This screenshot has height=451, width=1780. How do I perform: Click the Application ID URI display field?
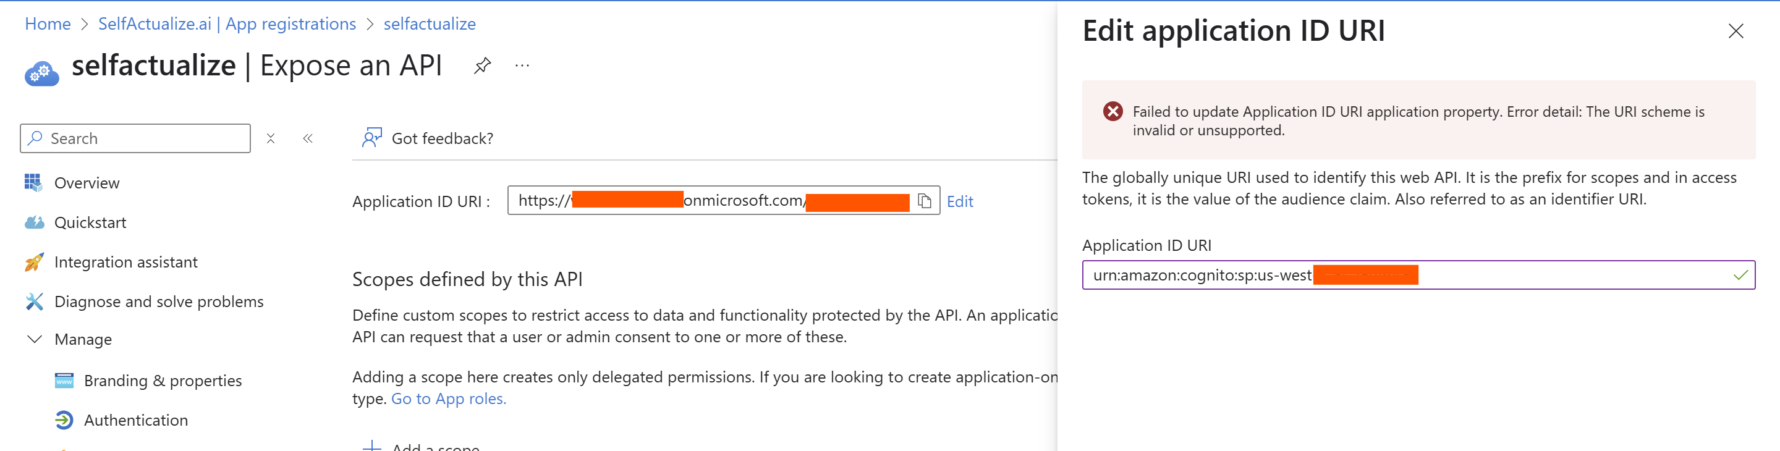tap(723, 200)
